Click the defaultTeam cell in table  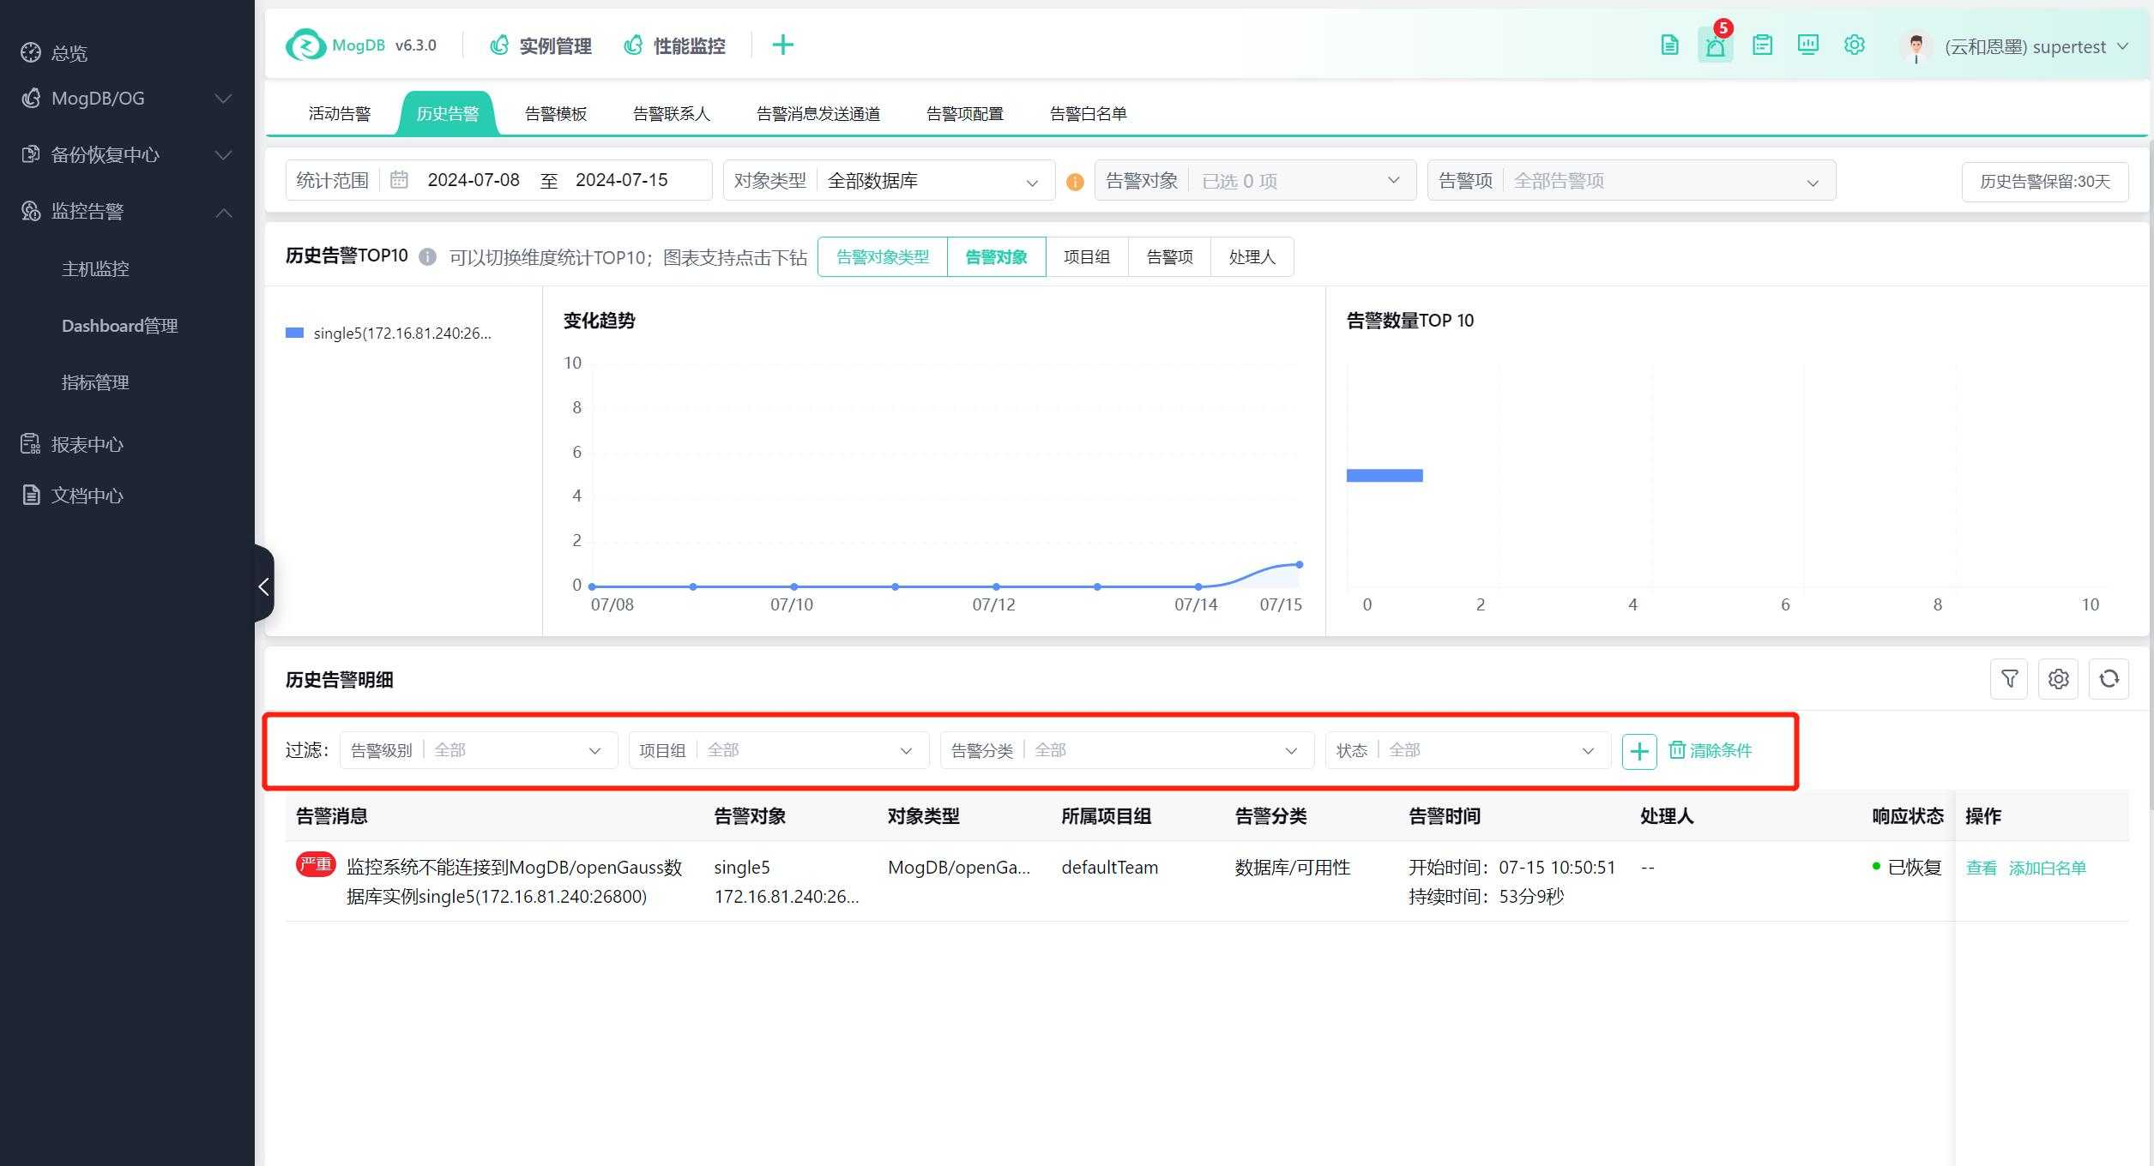click(x=1109, y=868)
